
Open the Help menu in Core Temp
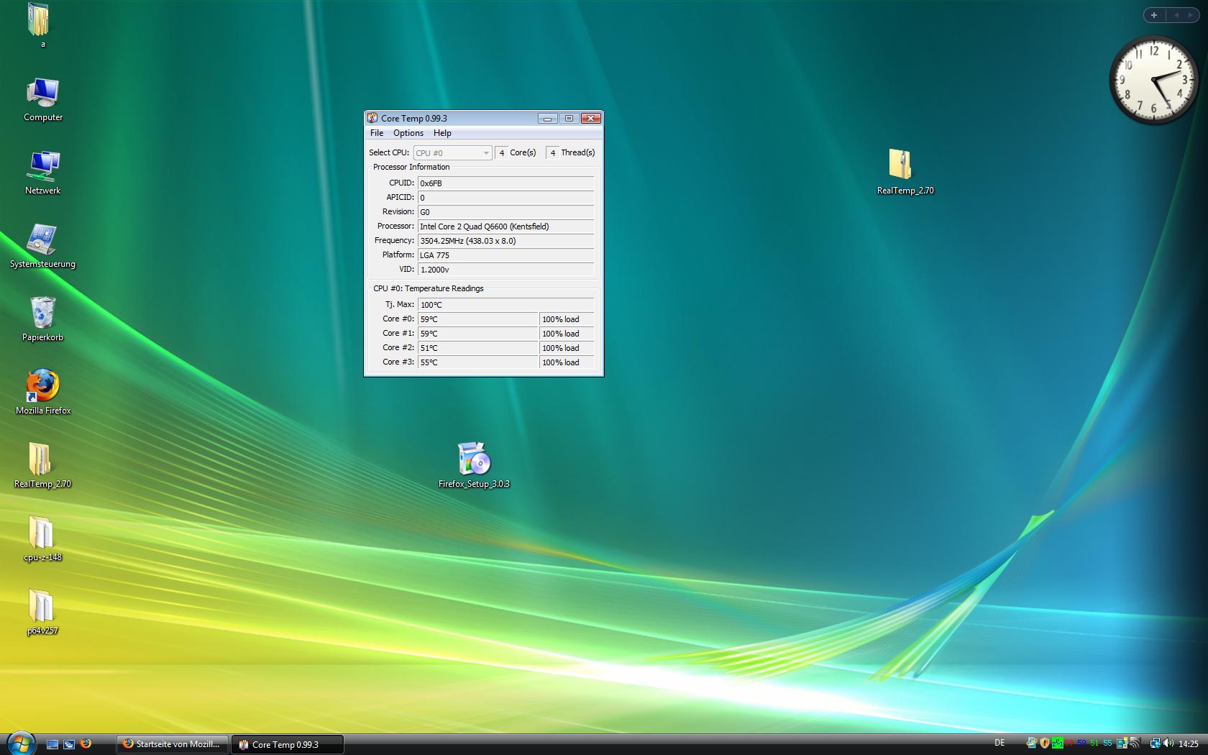coord(442,133)
